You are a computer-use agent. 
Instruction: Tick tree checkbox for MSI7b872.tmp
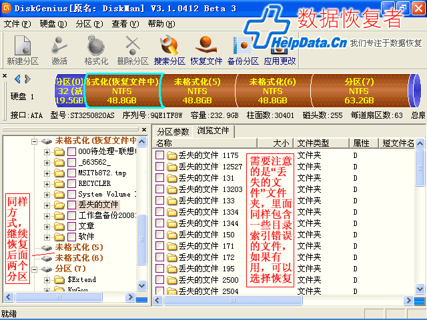(71, 173)
